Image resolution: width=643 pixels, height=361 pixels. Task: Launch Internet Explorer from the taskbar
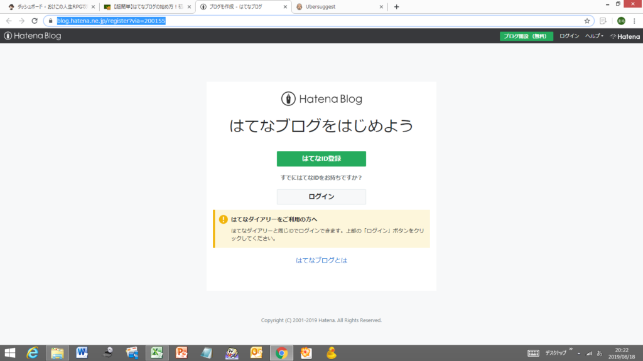click(33, 353)
